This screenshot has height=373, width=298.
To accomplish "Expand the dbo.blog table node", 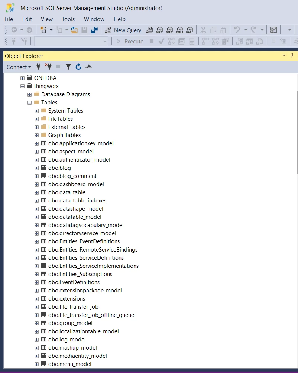I will [x=36, y=168].
